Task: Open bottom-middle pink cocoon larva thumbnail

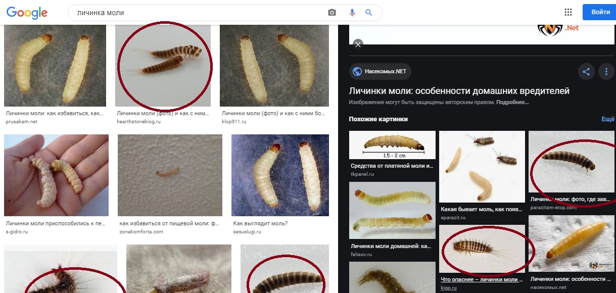Action: (179, 269)
